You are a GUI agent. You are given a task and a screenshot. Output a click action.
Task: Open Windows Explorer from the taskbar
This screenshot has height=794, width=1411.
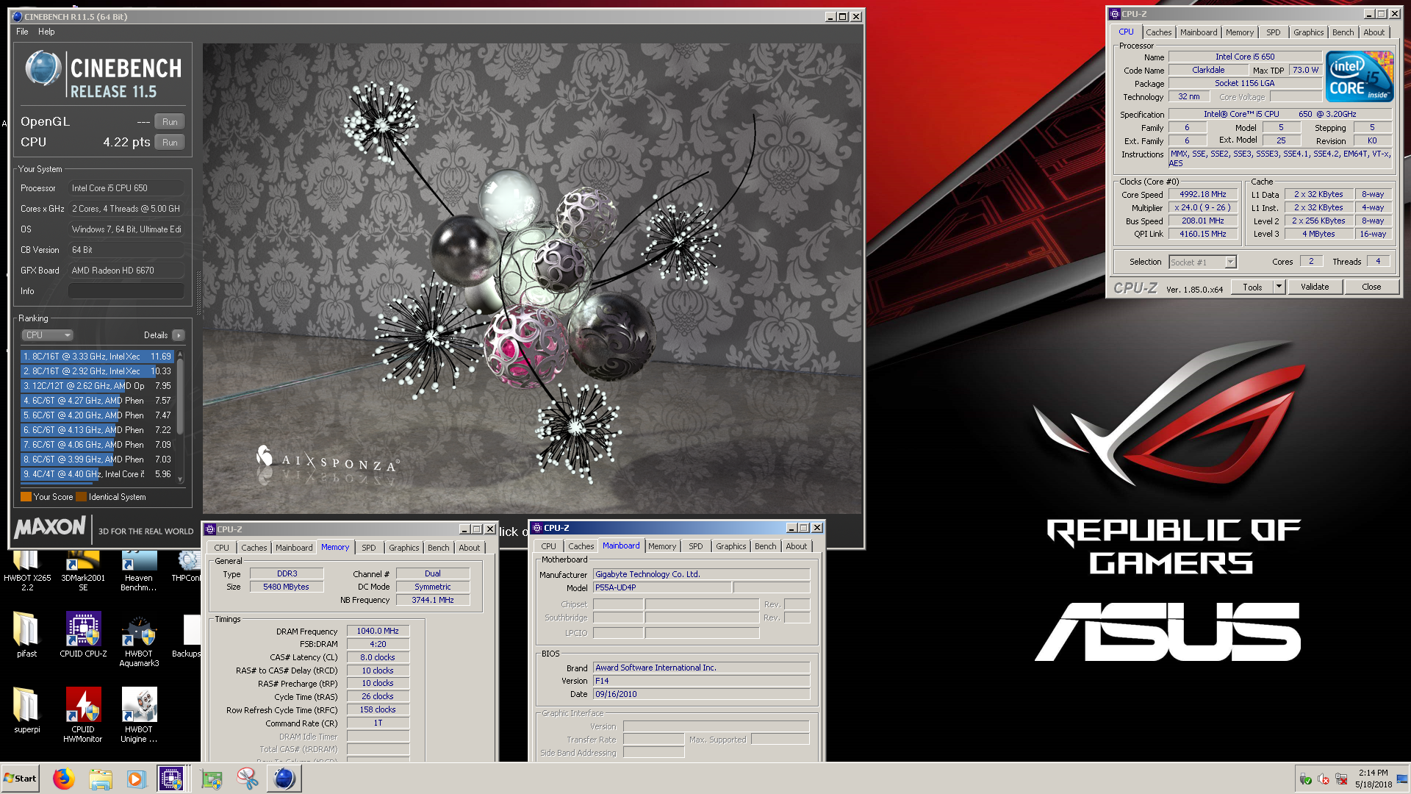pos(101,779)
